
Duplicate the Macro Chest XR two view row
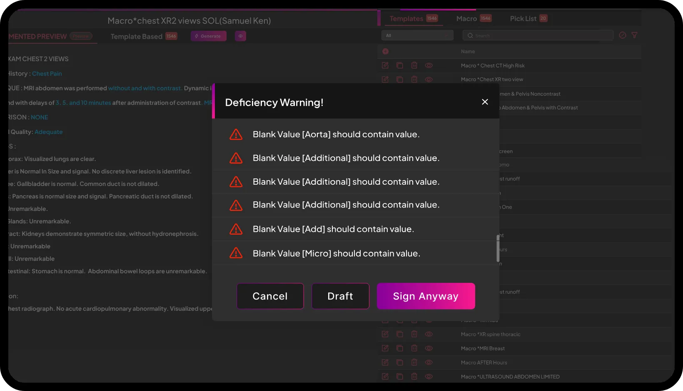400,79
